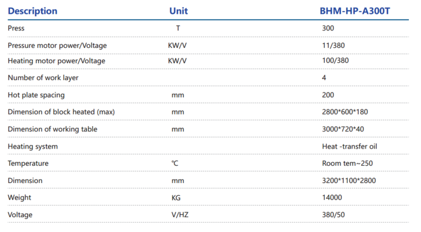Click the Pressure motor power/Voltage label
Screen dimensions: 421x232
click(57, 45)
